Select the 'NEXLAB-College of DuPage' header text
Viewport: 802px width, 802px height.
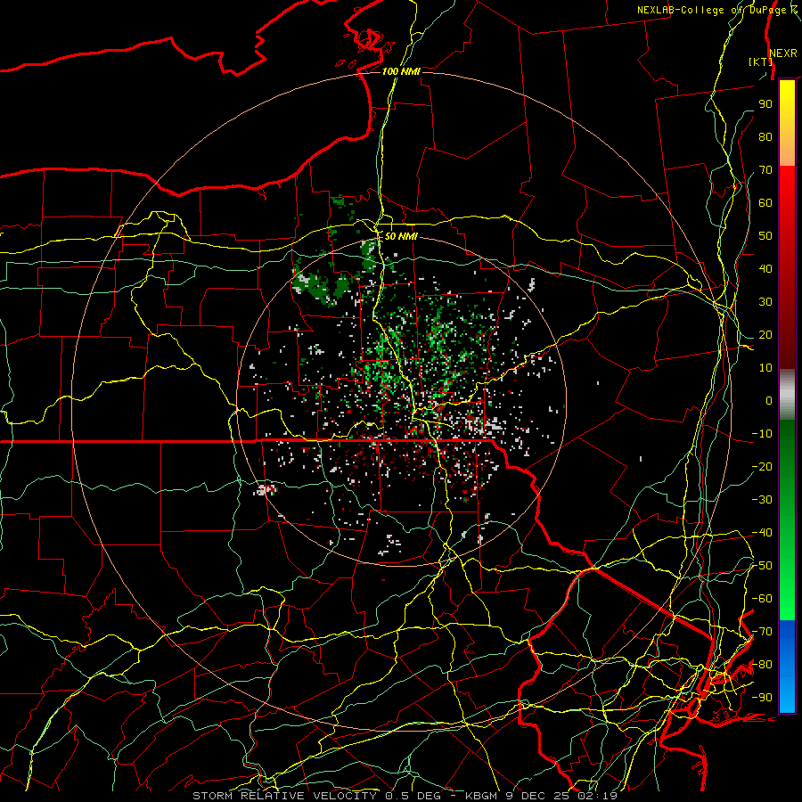point(714,10)
